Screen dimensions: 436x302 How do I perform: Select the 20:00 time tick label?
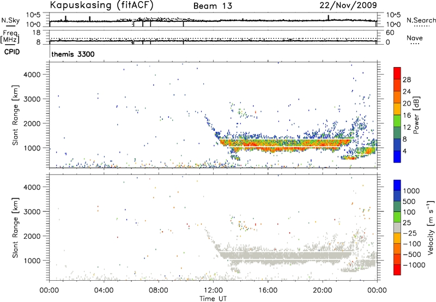pyautogui.click(x=322, y=291)
